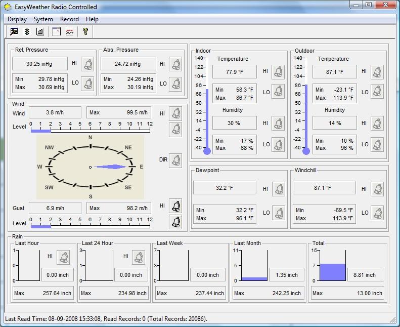Click the wind direction compass dial
The height and width of the screenshot is (327, 400).
pyautogui.click(x=90, y=167)
